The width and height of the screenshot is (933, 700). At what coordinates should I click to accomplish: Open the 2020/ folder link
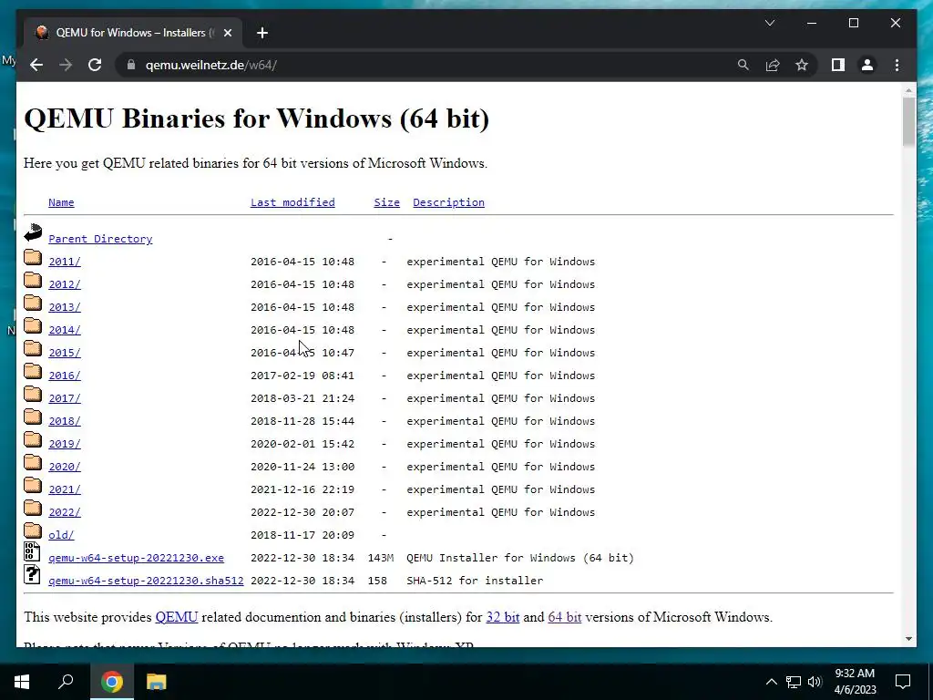tap(65, 467)
